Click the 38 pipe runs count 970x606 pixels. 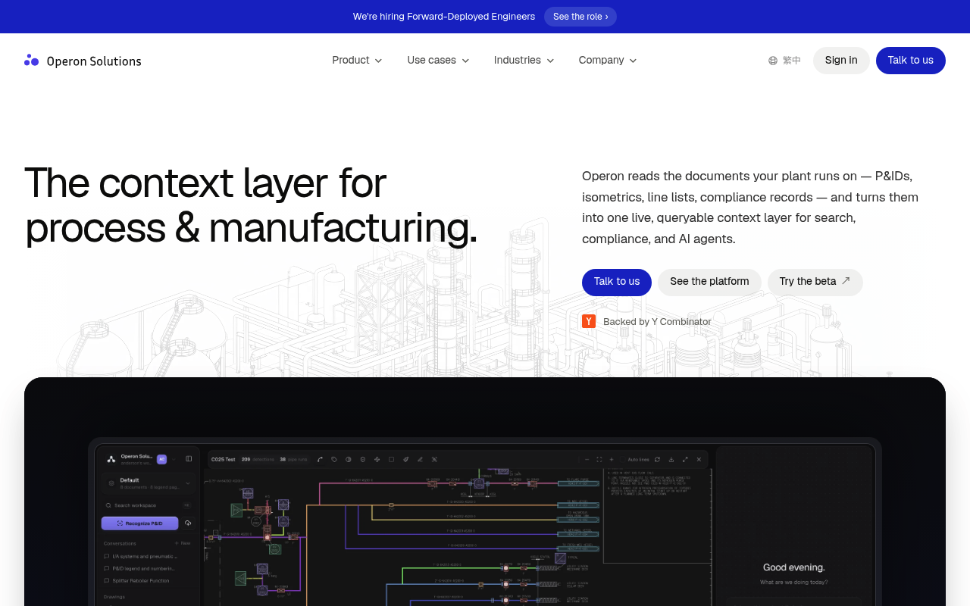(293, 460)
